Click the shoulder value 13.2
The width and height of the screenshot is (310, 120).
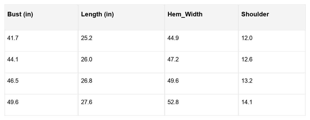(x=247, y=81)
